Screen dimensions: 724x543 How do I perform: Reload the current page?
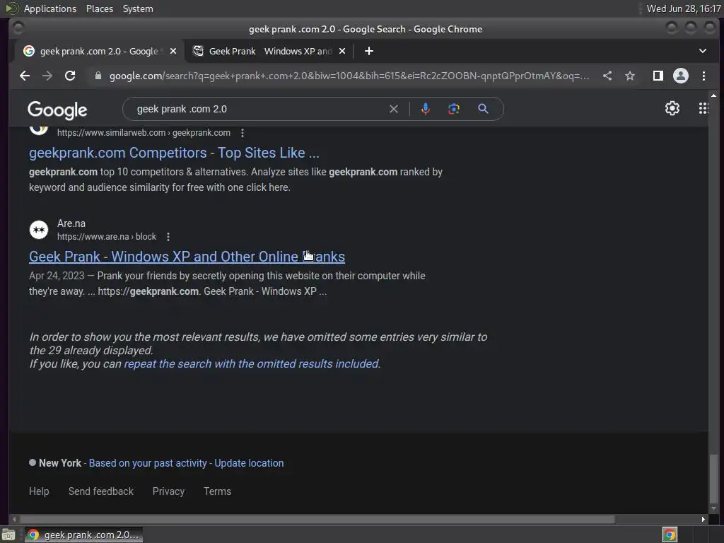70,76
